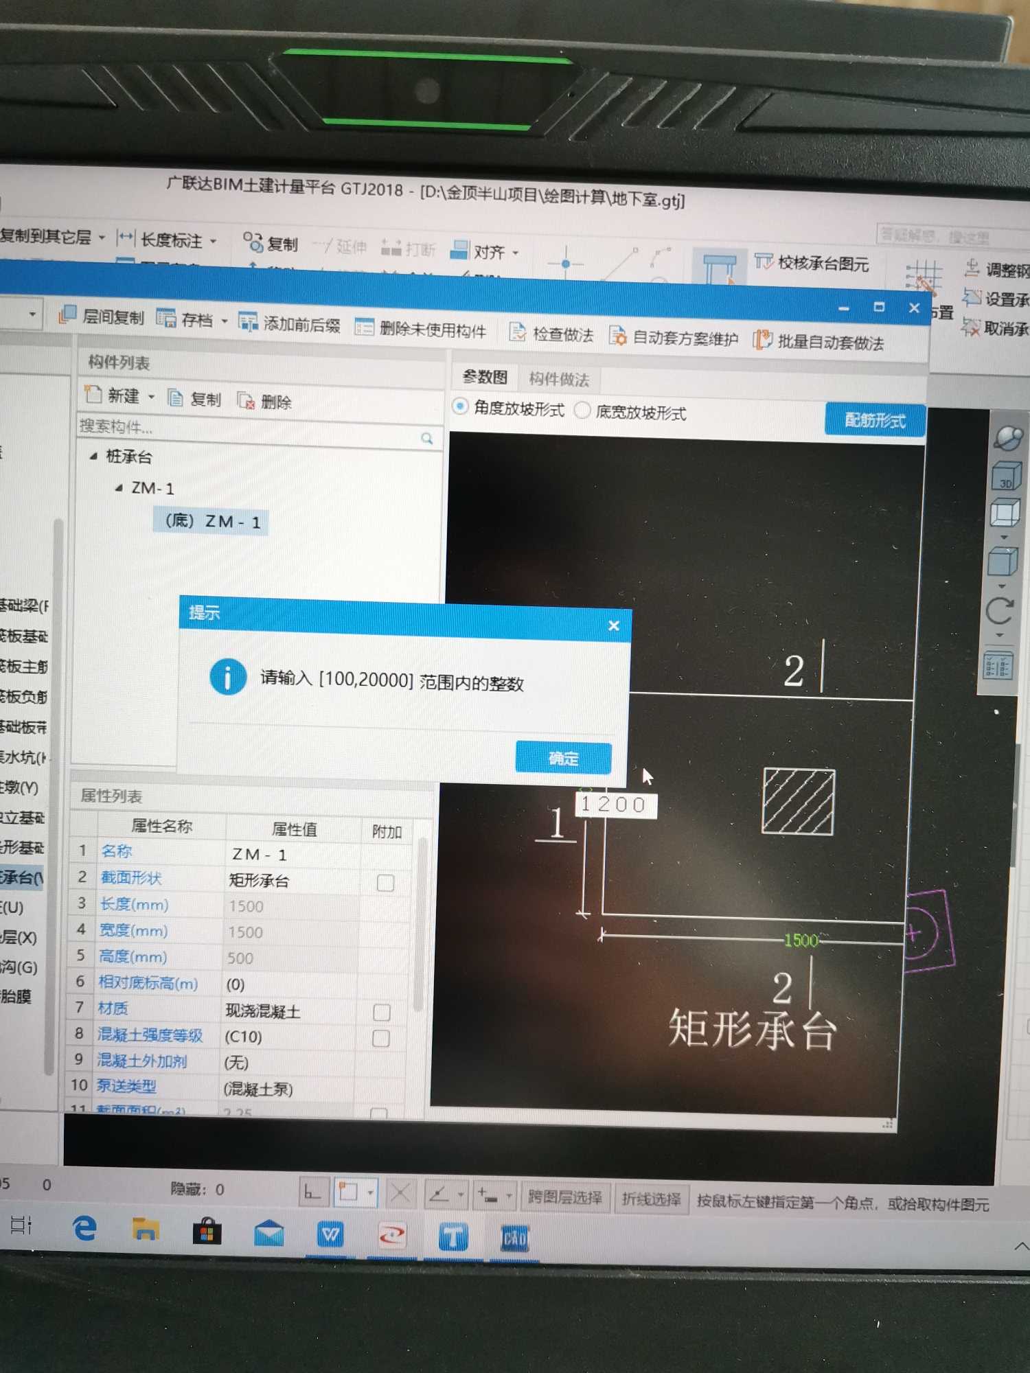Click 存档 toolbar icon
Image resolution: width=1030 pixels, height=1373 pixels.
166,319
